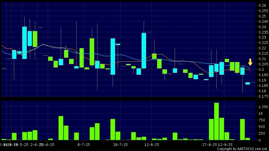Click the 250 volume axis label
Screen dimensions: 269x151
tap(262, 133)
